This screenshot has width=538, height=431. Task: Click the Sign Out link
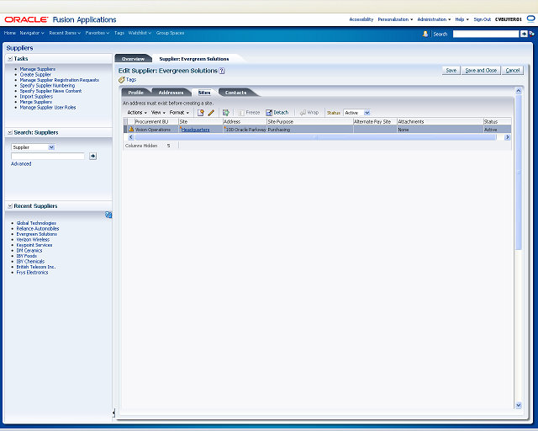pyautogui.click(x=482, y=19)
